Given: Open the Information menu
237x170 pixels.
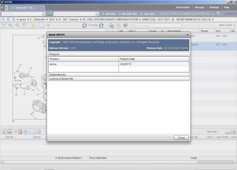Looking at the screenshot, I should 183,7.
